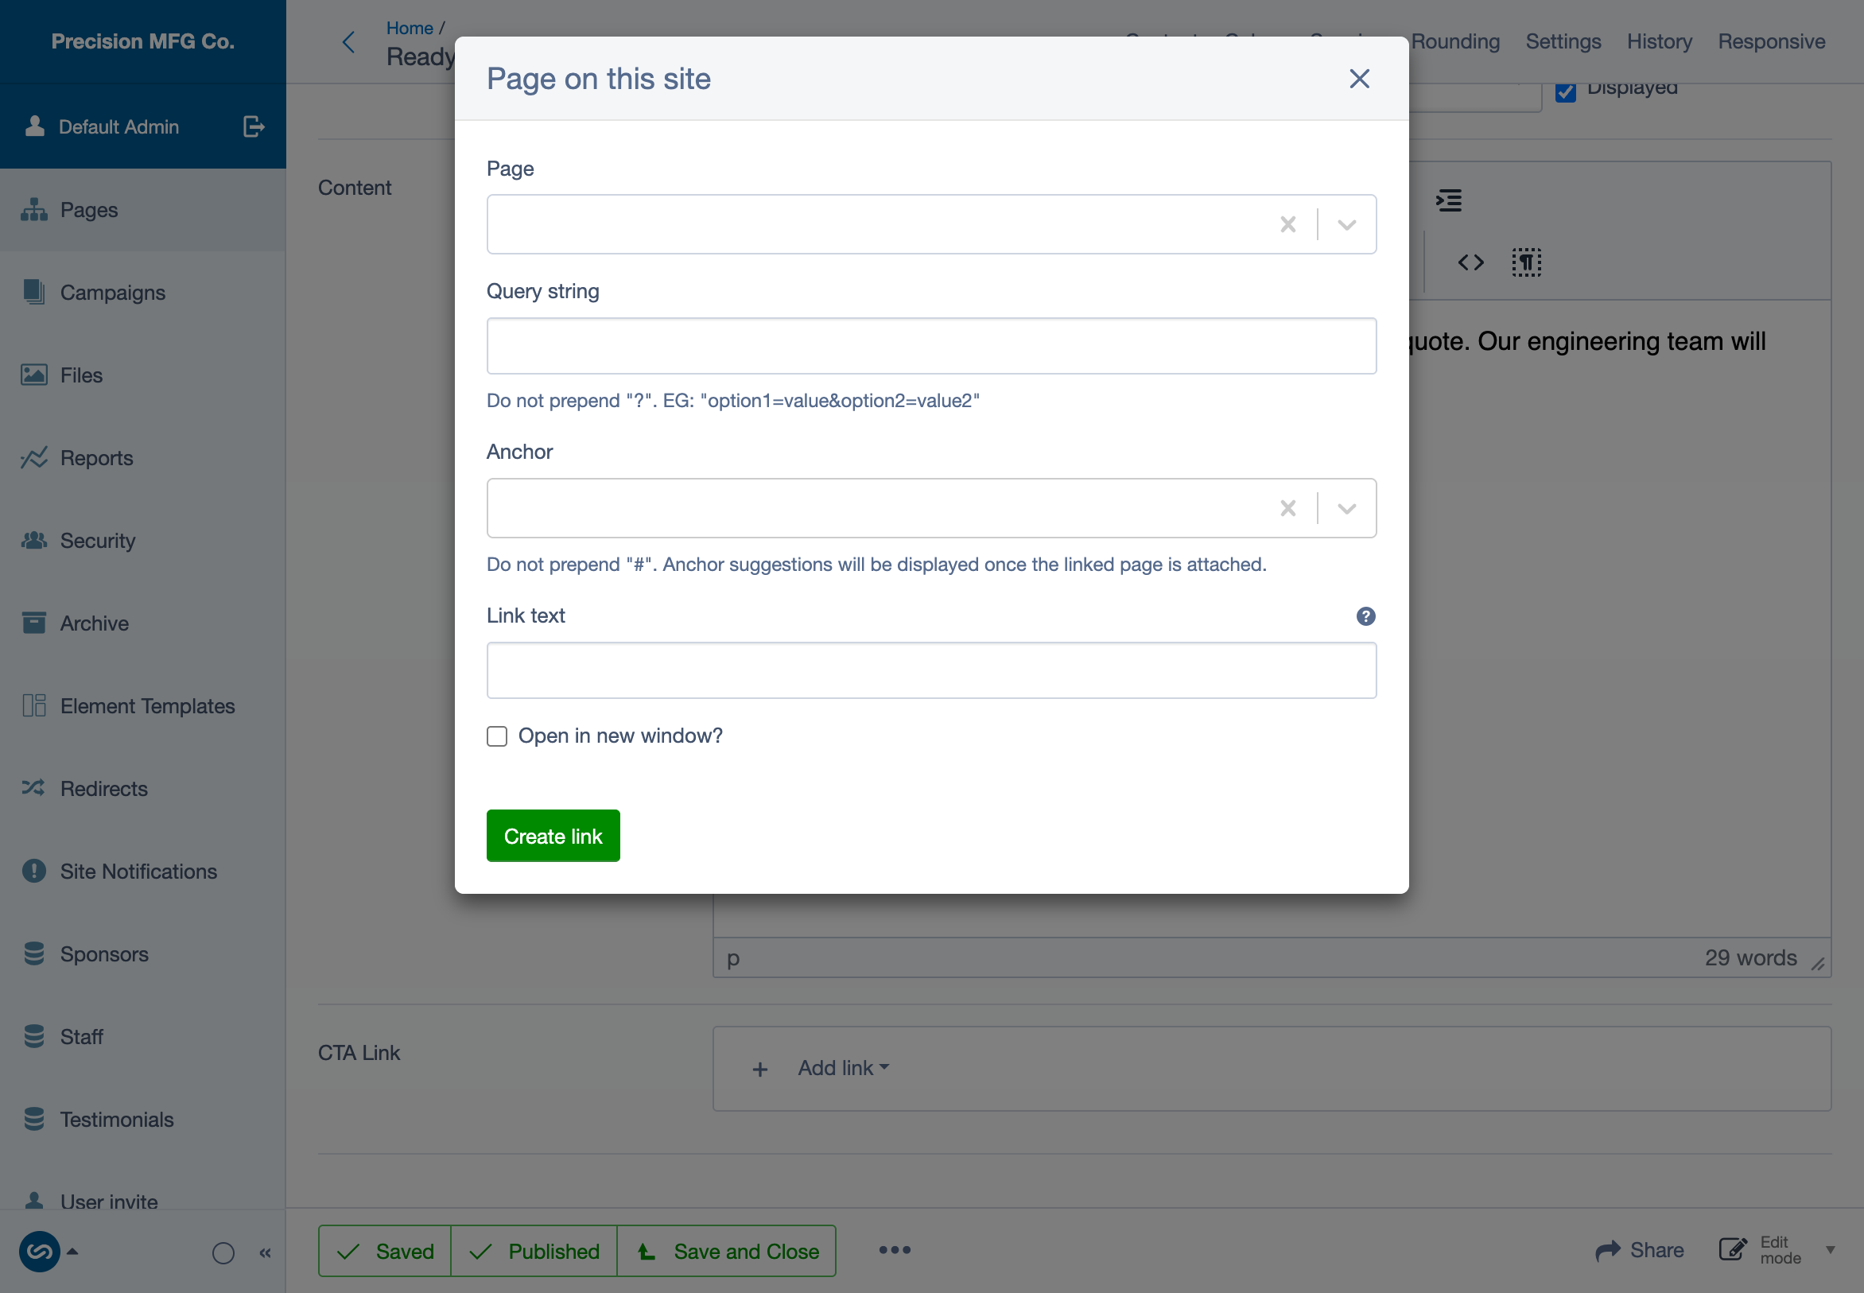Expand the arrow beside Silverstripe logo

72,1252
